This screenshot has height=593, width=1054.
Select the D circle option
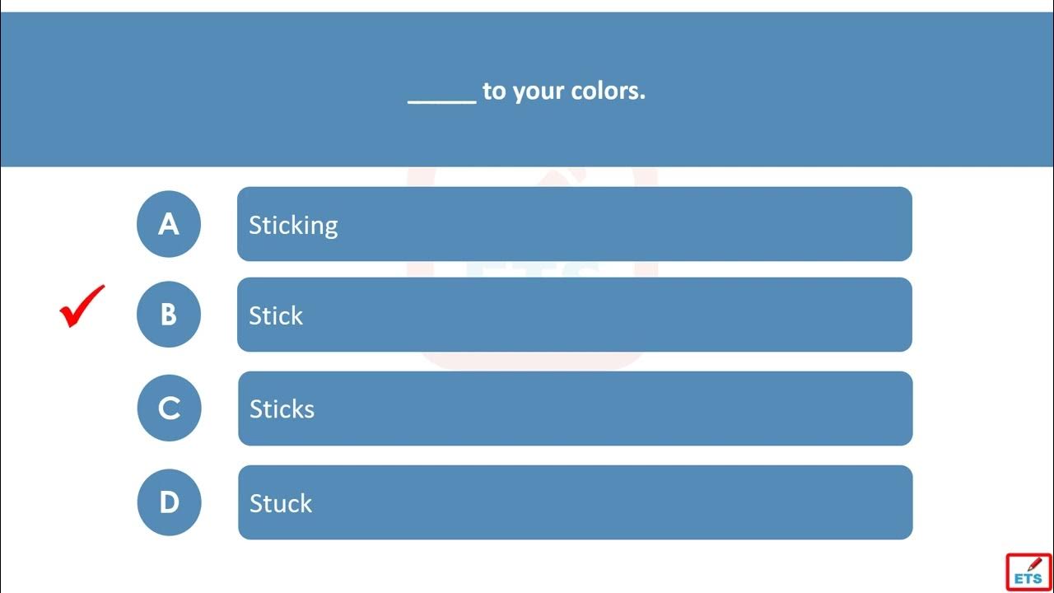click(x=169, y=502)
